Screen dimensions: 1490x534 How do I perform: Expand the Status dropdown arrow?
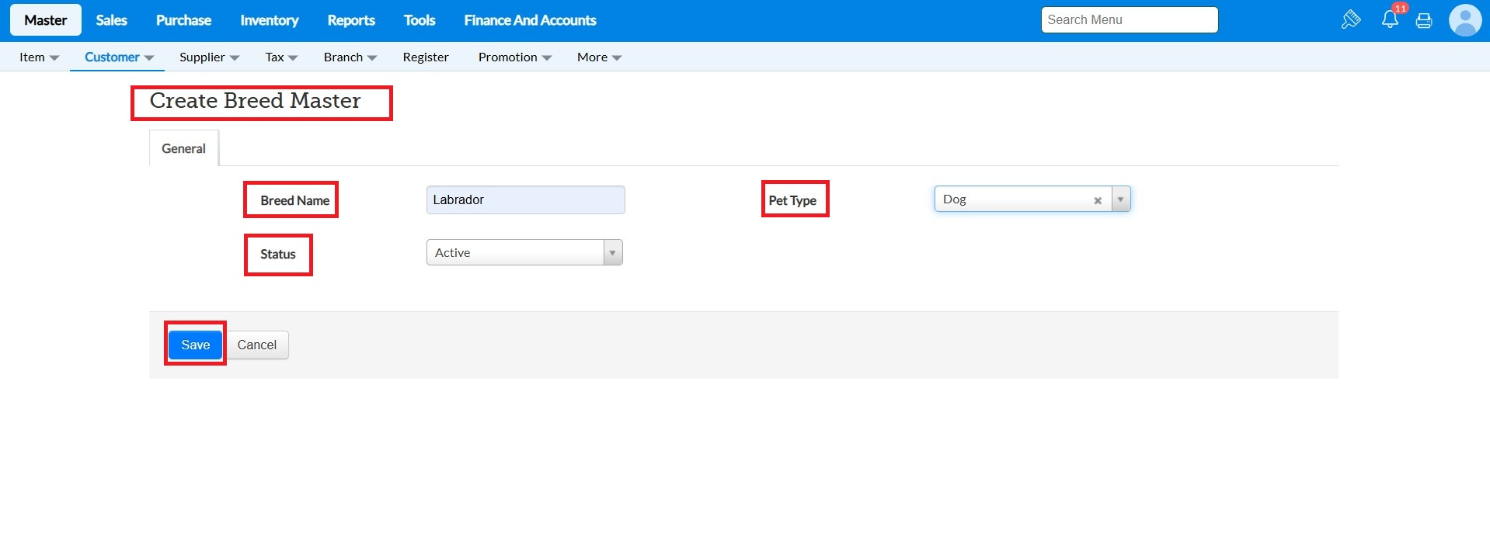click(x=613, y=252)
